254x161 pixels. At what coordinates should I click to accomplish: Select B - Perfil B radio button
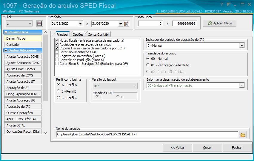58,91
